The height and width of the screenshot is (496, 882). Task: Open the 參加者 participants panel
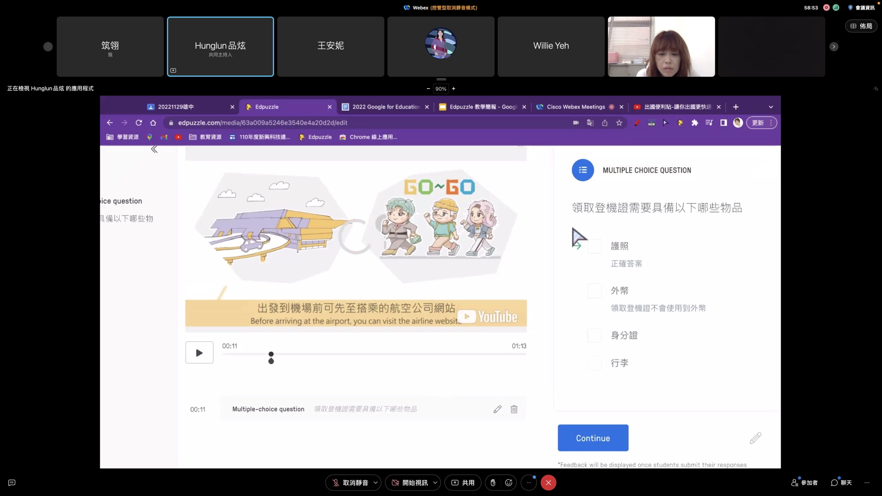pyautogui.click(x=805, y=483)
